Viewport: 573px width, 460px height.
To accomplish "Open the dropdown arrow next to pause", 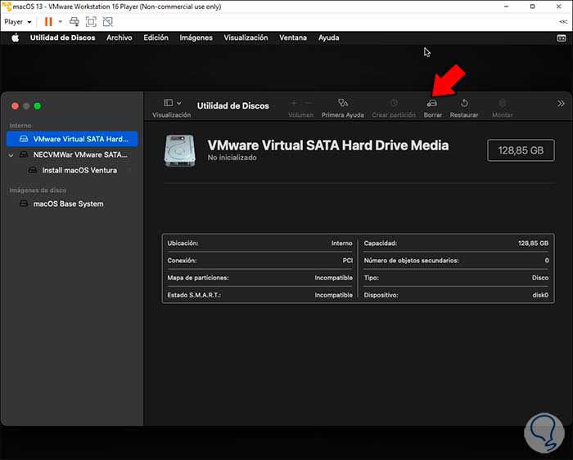I will (x=61, y=22).
